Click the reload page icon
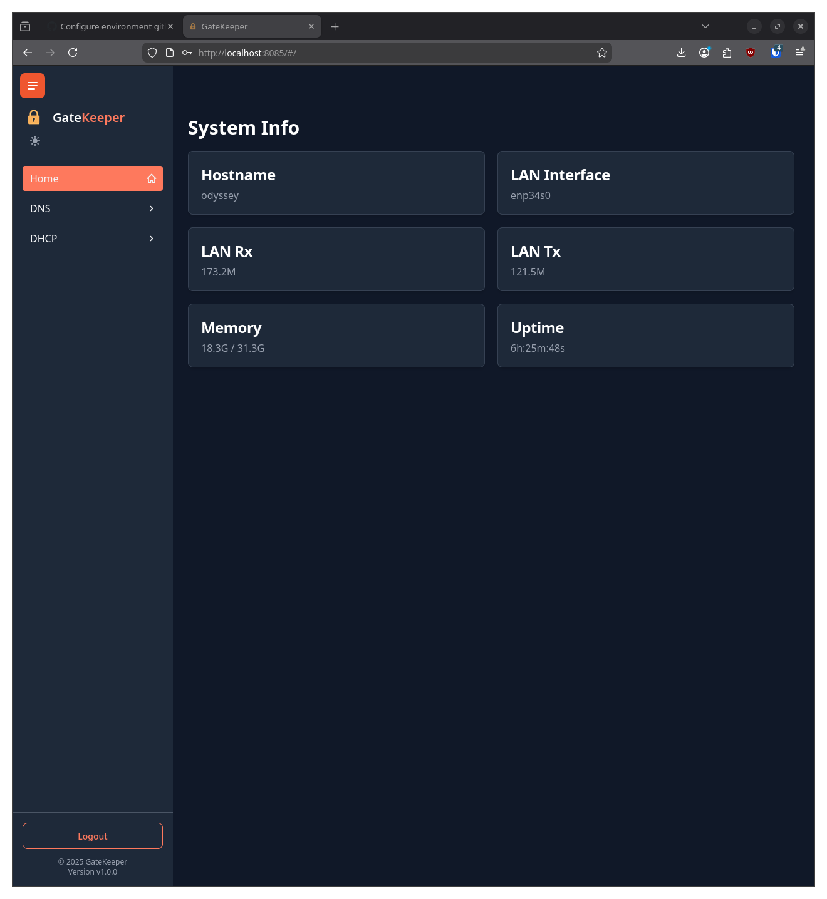 tap(73, 53)
